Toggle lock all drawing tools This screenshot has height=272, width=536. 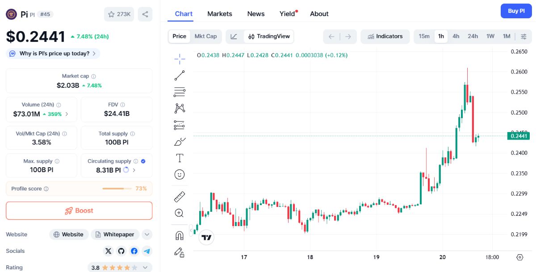(180, 252)
